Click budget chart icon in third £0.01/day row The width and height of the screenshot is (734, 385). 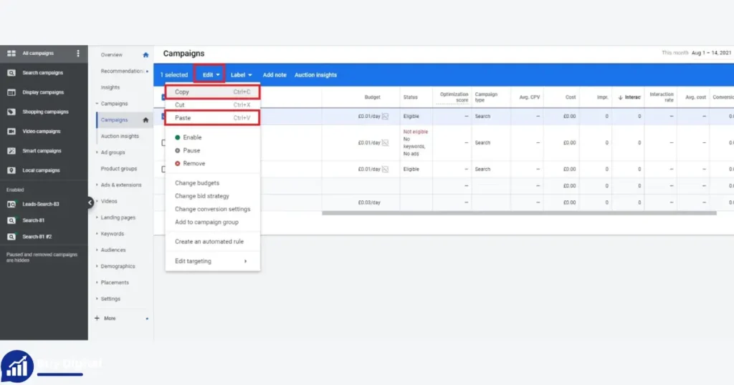tap(385, 169)
